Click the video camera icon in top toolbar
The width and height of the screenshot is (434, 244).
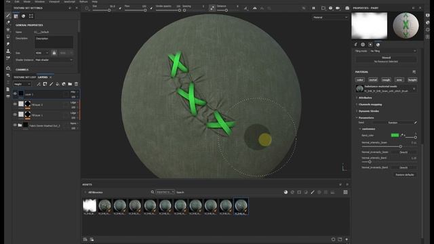click(x=338, y=8)
